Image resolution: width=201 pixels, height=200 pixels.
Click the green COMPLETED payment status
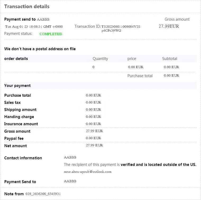click(x=51, y=34)
